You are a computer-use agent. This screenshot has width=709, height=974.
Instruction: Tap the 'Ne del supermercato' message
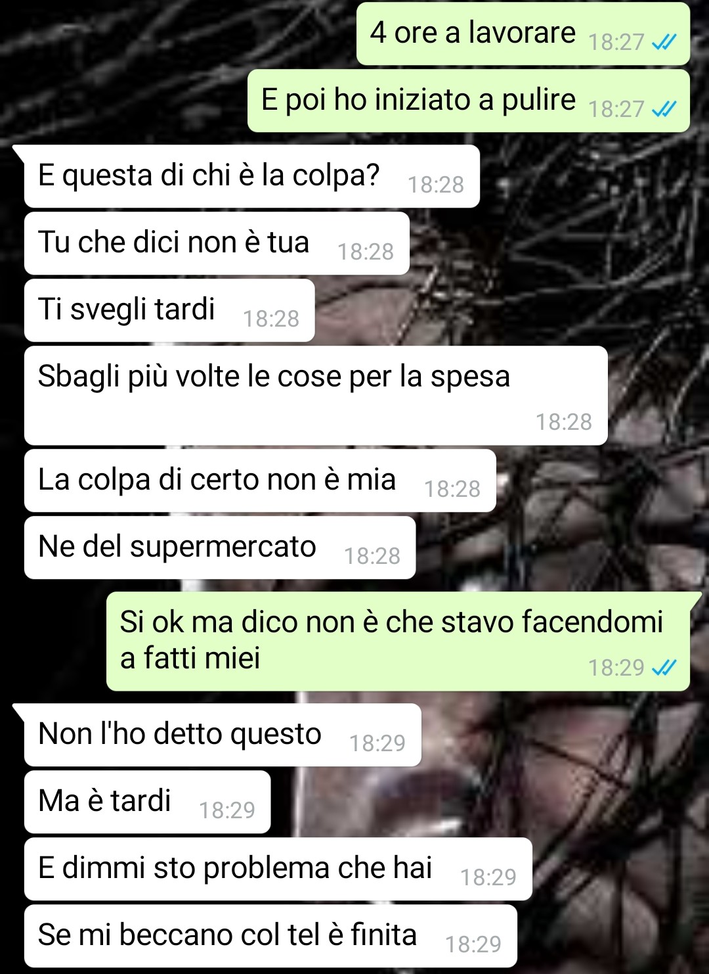pos(220,547)
